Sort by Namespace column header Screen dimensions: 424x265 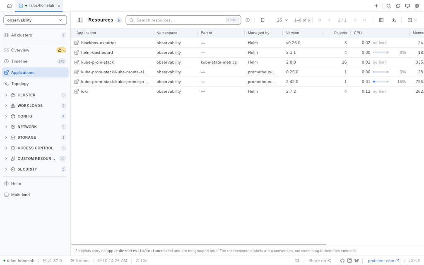pos(167,33)
